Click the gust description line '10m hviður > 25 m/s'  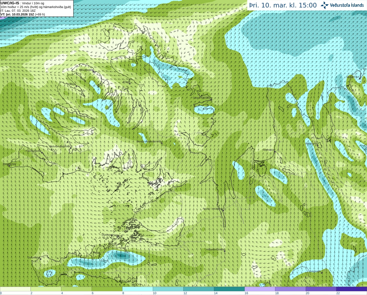click(36, 7)
